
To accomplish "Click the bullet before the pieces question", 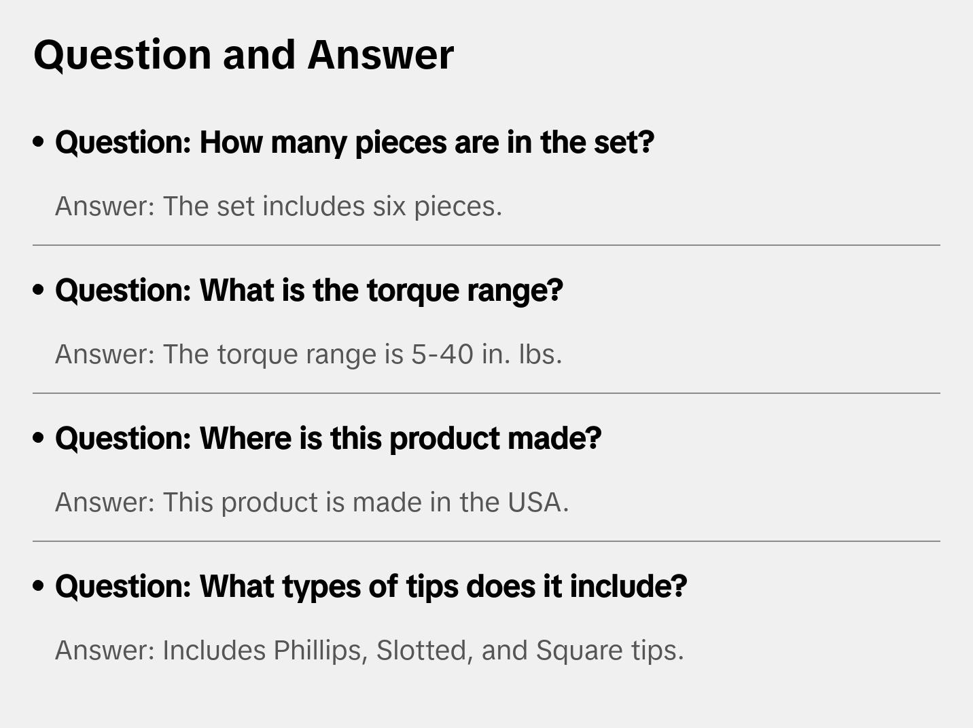I will pyautogui.click(x=39, y=143).
